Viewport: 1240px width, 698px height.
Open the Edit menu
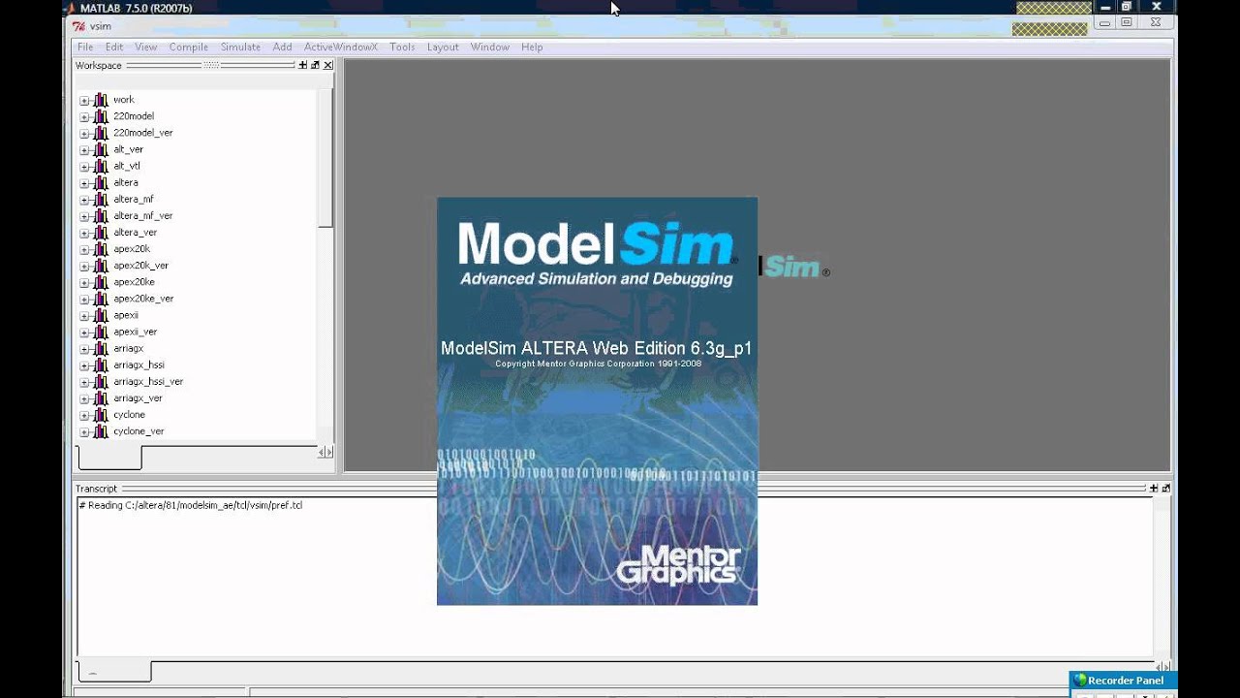(114, 47)
